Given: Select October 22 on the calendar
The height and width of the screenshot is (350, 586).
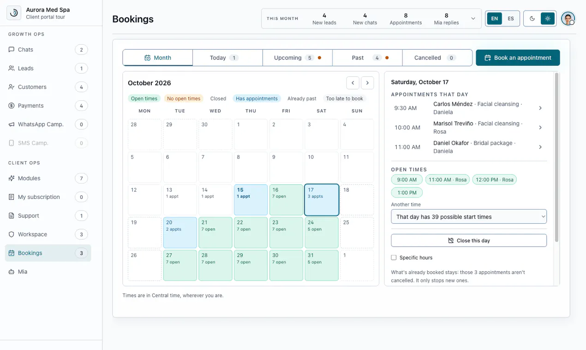Looking at the screenshot, I should point(251,233).
